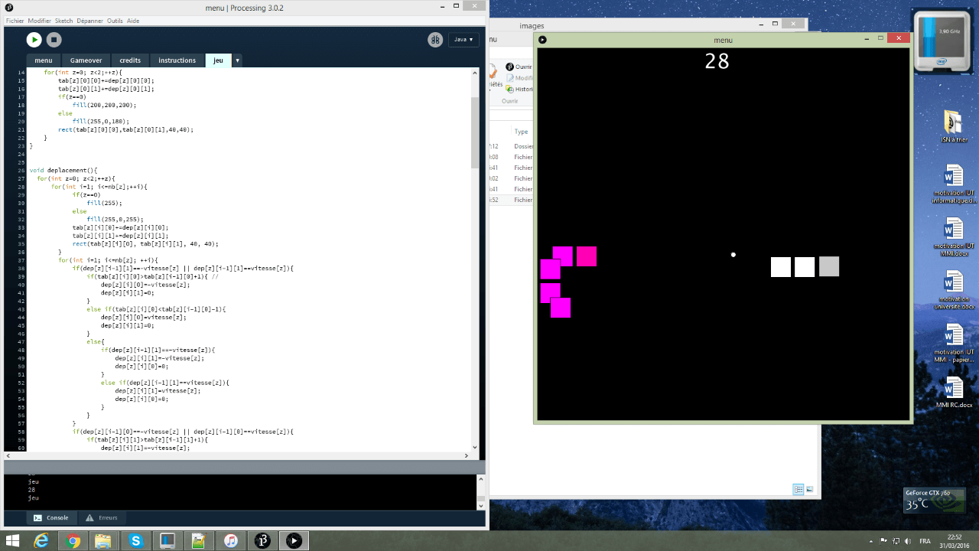This screenshot has height=551, width=979.
Task: Expand the tab options arrow after jeu
Action: pyautogui.click(x=237, y=60)
